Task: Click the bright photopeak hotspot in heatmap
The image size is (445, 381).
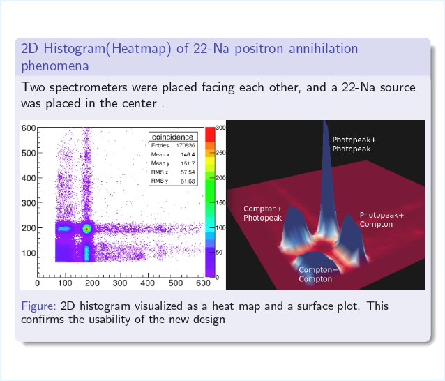Action: coord(87,229)
